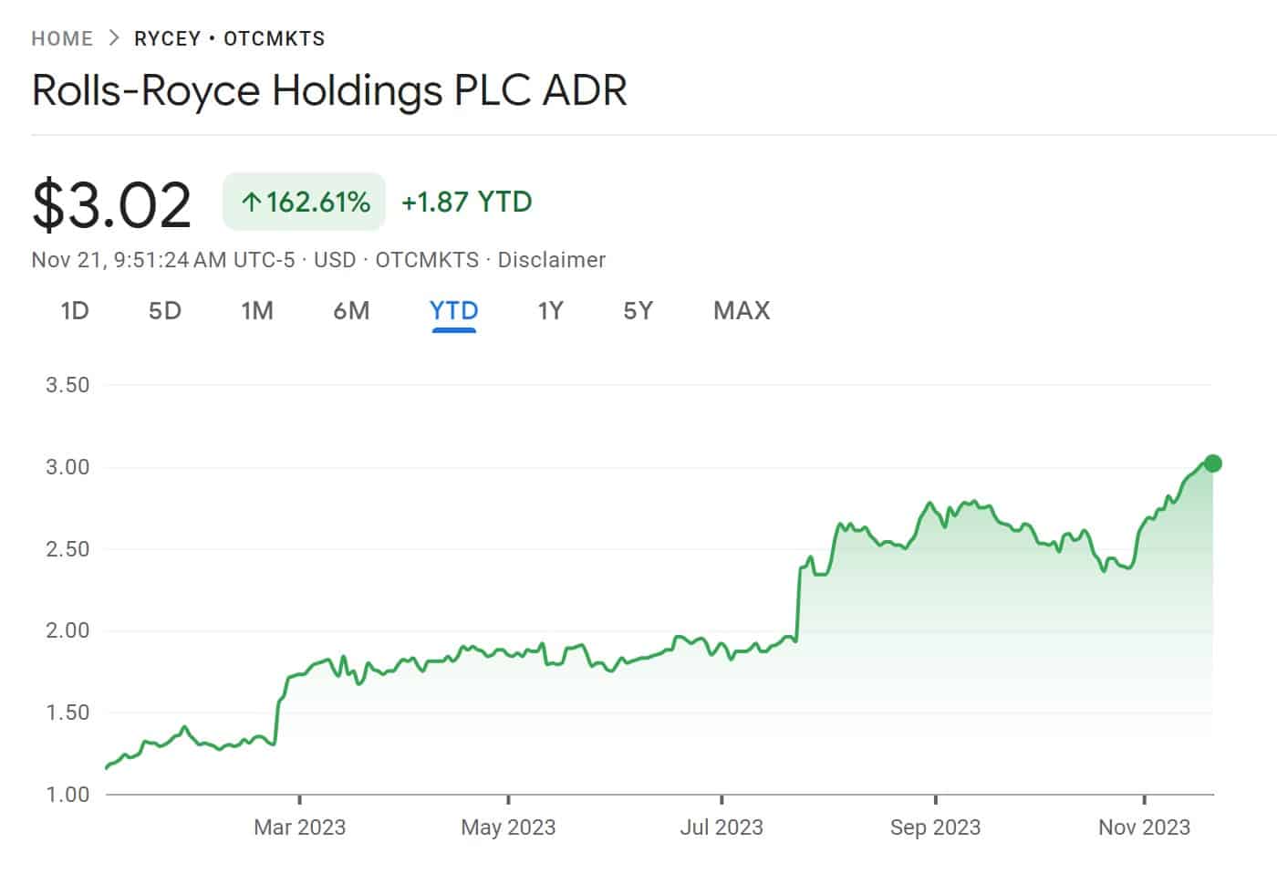Screen dimensions: 1277x874
Task: Click the Mar 2023 axis tick label
Action: pos(299,827)
